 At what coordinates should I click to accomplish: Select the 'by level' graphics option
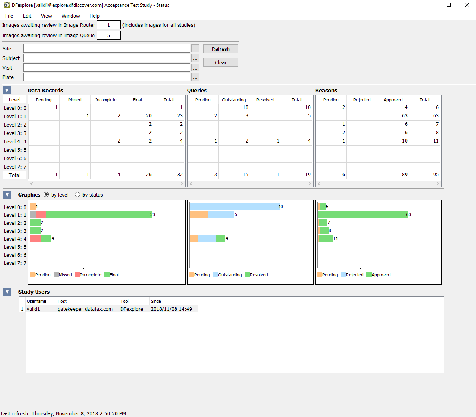coord(46,195)
